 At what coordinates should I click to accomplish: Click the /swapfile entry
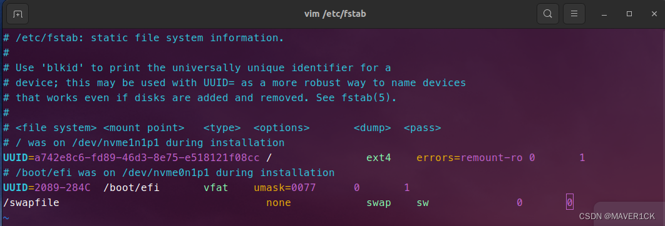tap(31, 203)
